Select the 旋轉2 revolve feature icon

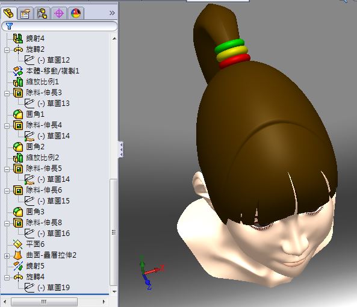[18, 49]
